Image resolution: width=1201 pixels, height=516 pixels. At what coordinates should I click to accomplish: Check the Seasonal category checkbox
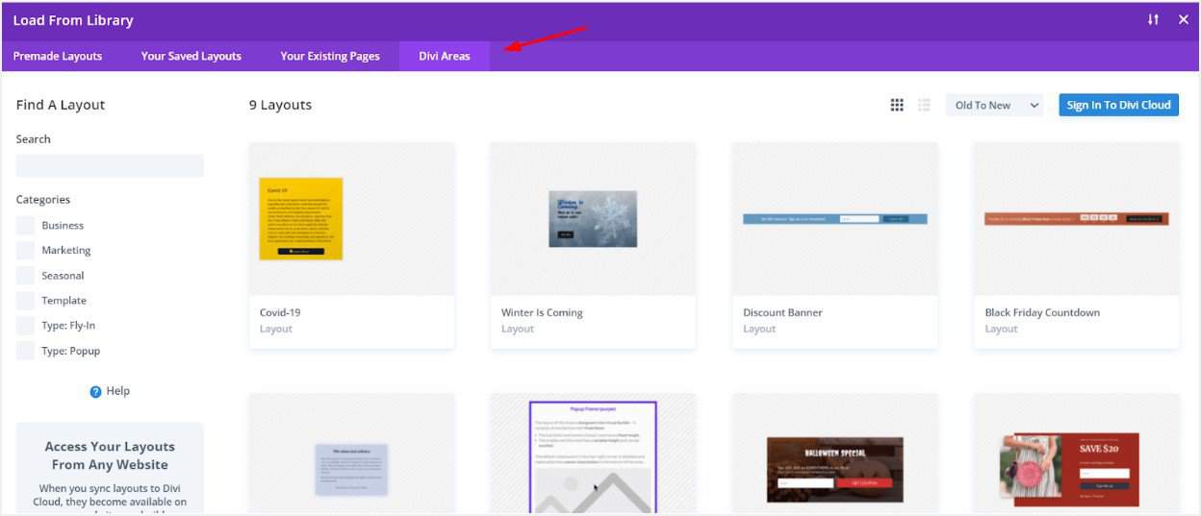coord(25,276)
